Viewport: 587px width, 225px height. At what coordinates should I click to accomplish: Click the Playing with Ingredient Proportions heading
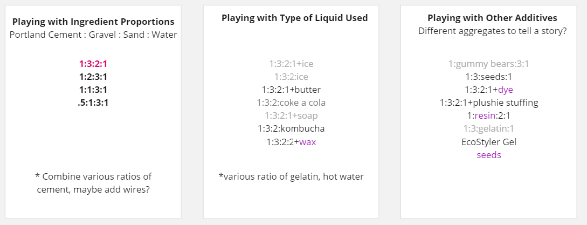tap(93, 22)
